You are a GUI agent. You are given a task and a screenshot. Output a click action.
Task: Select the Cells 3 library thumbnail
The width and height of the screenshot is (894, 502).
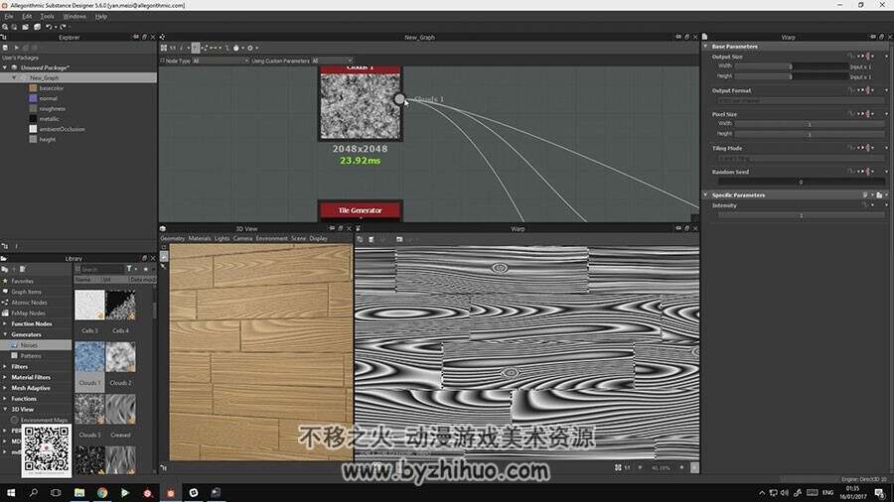89,306
